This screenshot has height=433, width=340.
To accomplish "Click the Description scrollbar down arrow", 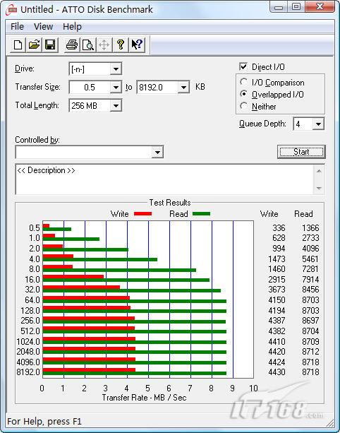I will [x=319, y=188].
